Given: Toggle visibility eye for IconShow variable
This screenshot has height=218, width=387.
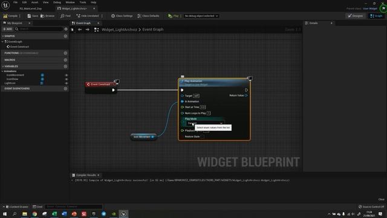Looking at the screenshot, I should tap(66, 79).
